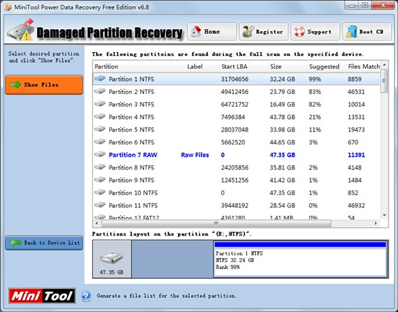Click the Boot CD button
This screenshot has width=398, height=312.
[x=367, y=32]
